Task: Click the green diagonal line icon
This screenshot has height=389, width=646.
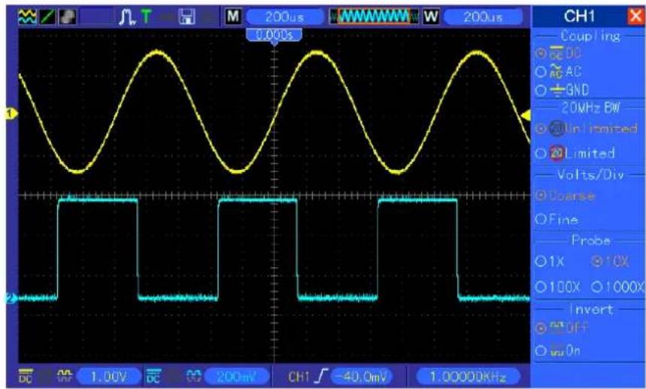Action: [x=47, y=17]
